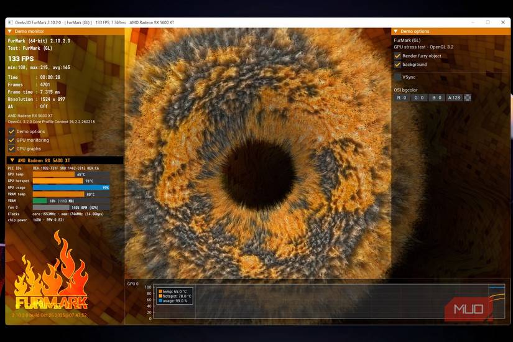Uncheck the background checkbox

click(x=397, y=65)
